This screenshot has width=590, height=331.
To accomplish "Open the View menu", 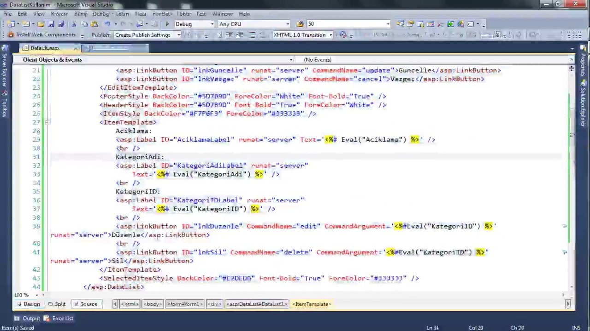I will (39, 14).
